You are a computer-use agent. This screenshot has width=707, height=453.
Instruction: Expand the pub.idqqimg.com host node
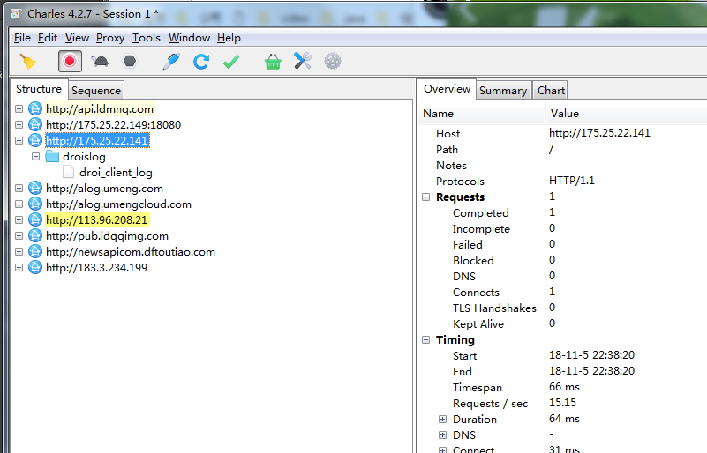tap(19, 235)
